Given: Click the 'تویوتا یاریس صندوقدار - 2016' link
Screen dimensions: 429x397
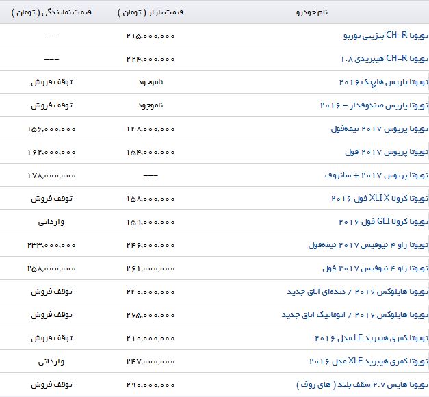Looking at the screenshot, I should pyautogui.click(x=374, y=105).
